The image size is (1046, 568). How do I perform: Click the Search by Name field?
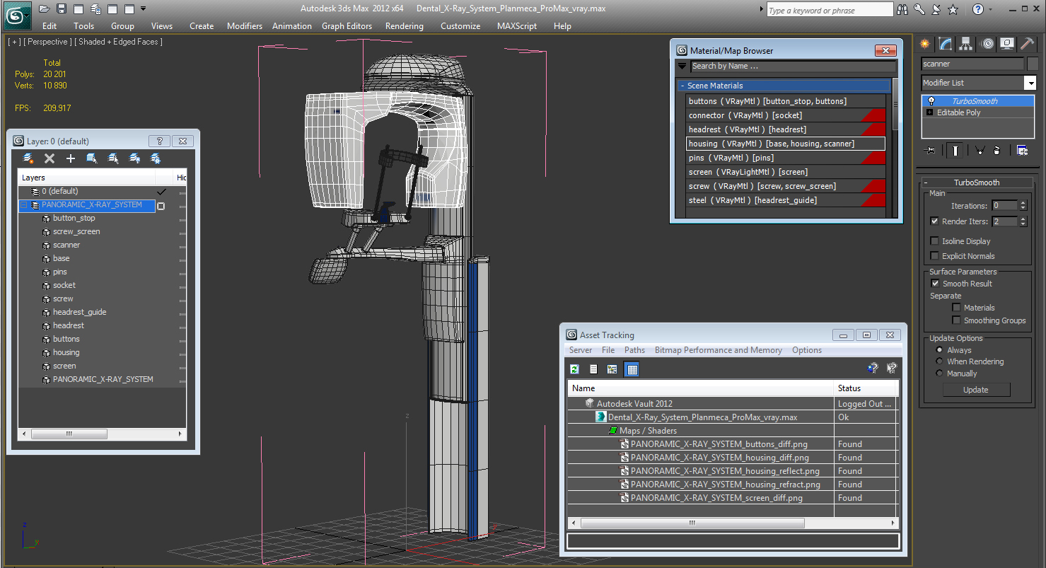[793, 66]
